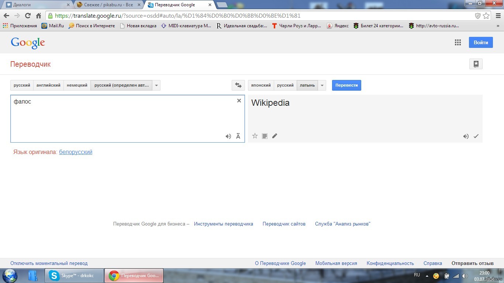
Task: Click the белорусский language suggestion link
Action: [76, 152]
